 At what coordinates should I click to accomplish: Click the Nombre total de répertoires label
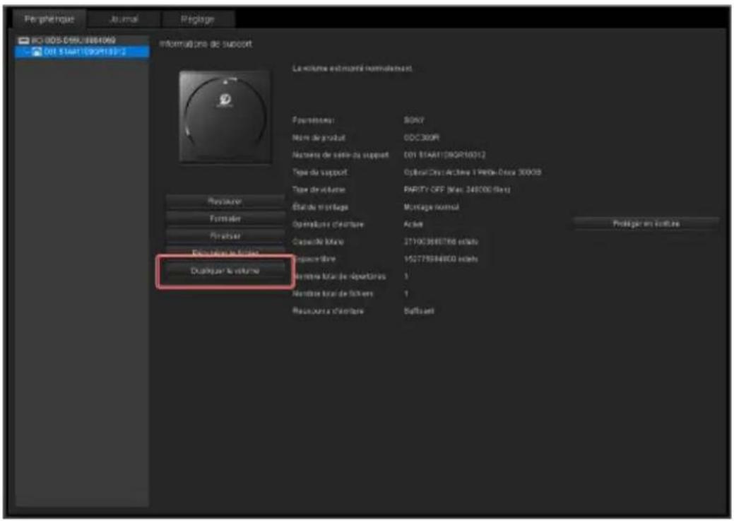pos(341,276)
